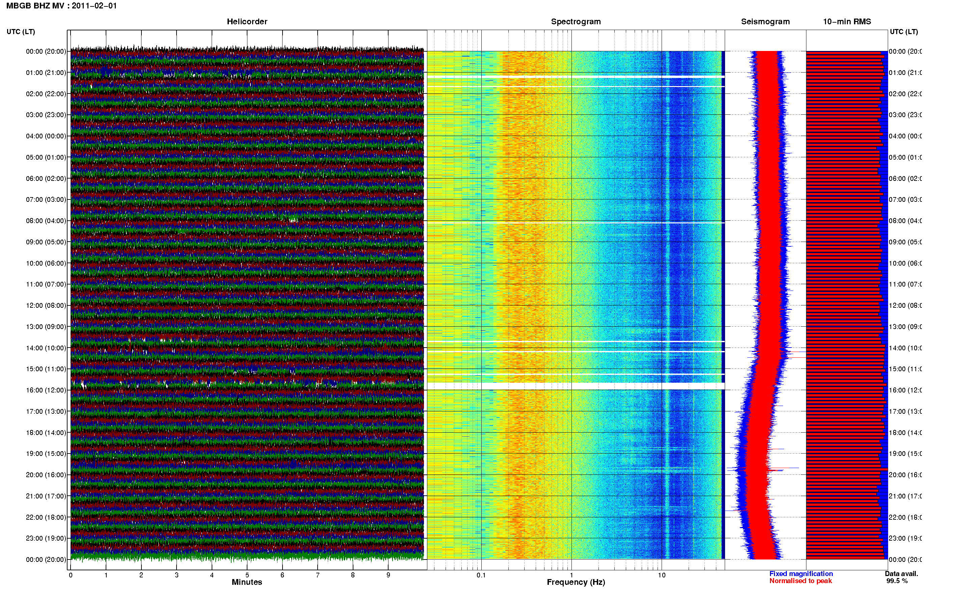Click right axis label 16:00 (12:0
Image resolution: width=960 pixels, height=600 pixels.
click(x=905, y=390)
